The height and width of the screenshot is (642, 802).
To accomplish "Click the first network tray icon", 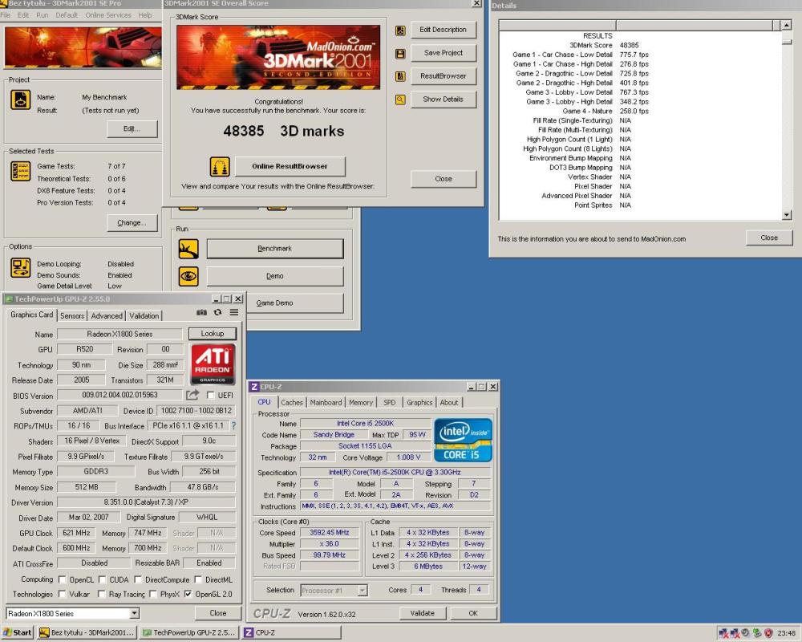I will pyautogui.click(x=723, y=633).
